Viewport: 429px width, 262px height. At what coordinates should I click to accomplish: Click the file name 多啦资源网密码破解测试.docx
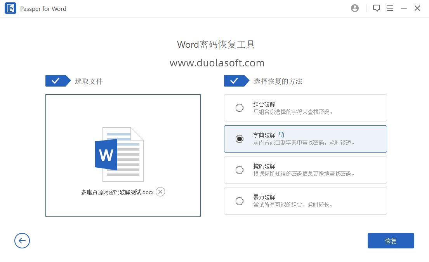coord(117,192)
